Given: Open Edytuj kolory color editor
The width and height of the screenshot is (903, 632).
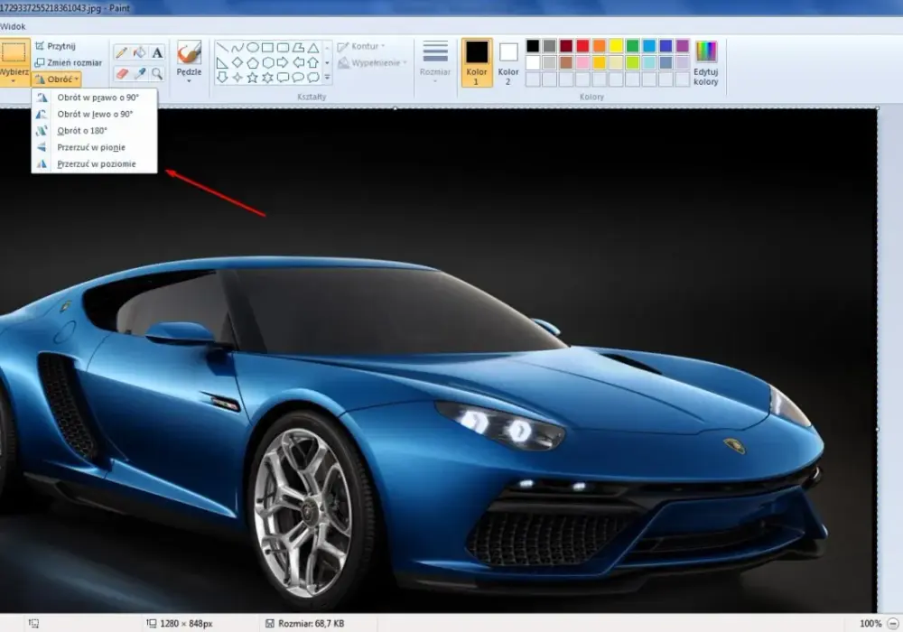Looking at the screenshot, I should 705,62.
